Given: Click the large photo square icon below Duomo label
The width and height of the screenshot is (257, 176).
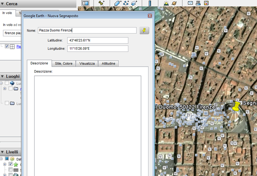Looking at the screenshot, I should 206,113.
